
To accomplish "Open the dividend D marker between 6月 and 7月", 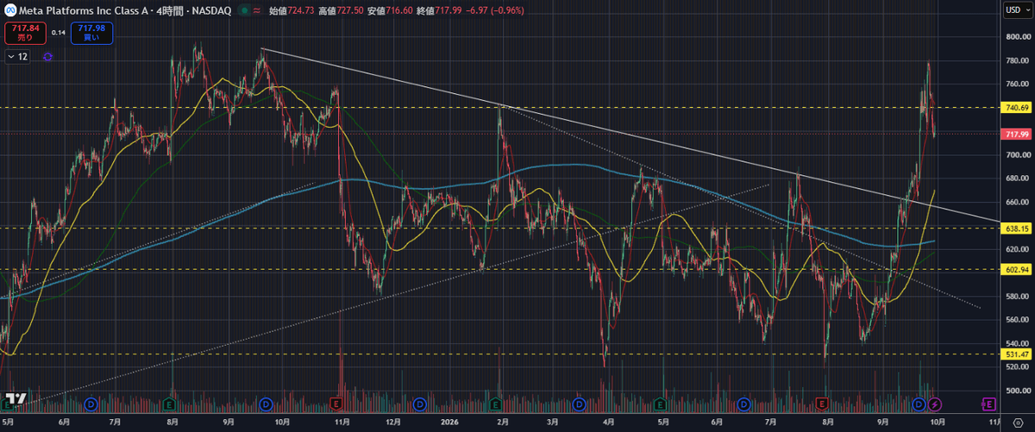I will tap(92, 403).
